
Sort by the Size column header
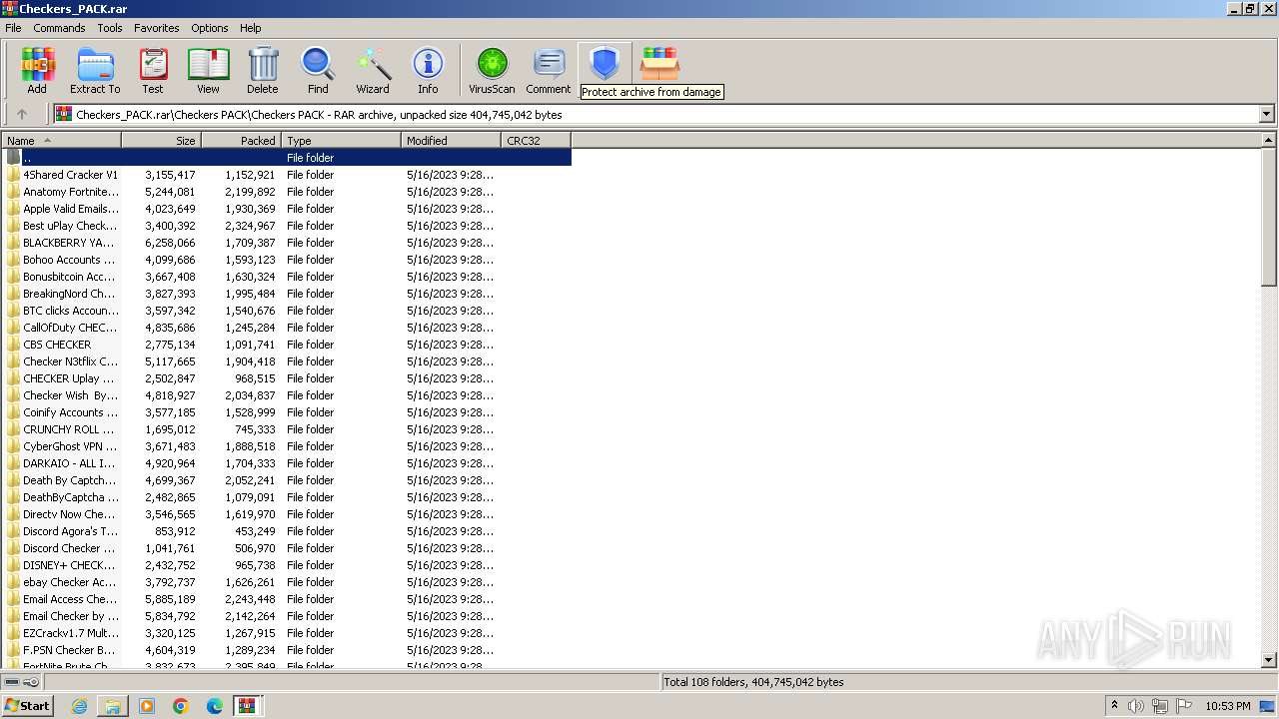(162, 141)
